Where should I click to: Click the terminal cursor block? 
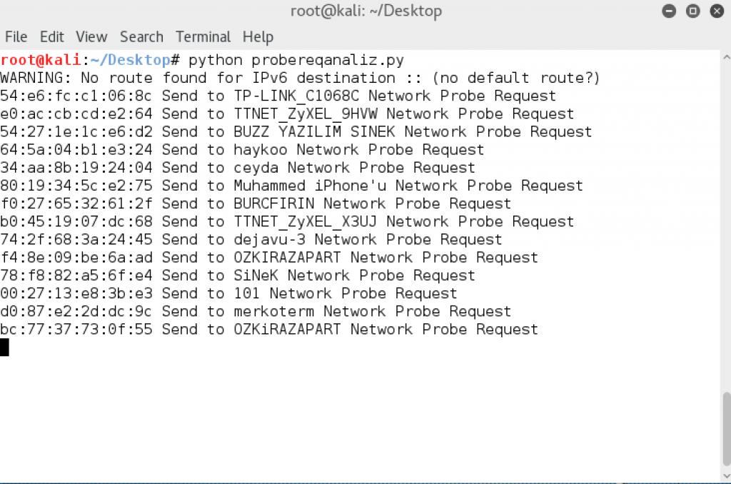pyautogui.click(x=5, y=348)
